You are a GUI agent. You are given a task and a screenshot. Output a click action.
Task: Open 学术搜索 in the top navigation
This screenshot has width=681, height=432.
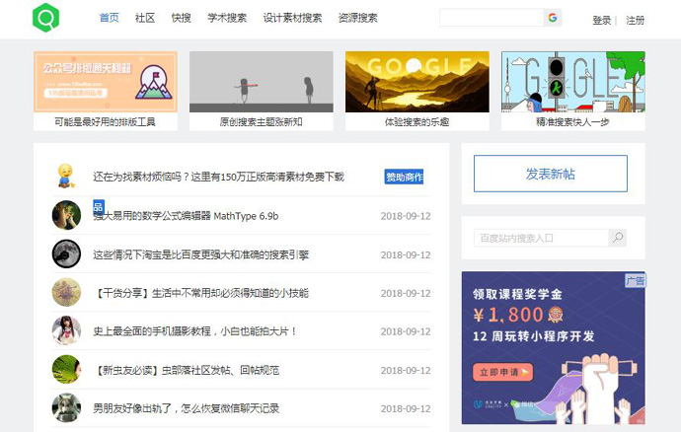[227, 18]
